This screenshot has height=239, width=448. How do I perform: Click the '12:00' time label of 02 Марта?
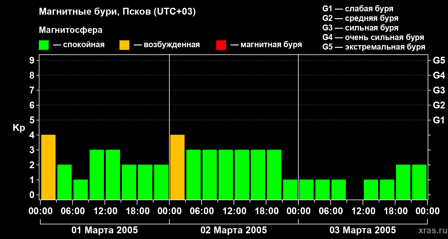pos(234,211)
